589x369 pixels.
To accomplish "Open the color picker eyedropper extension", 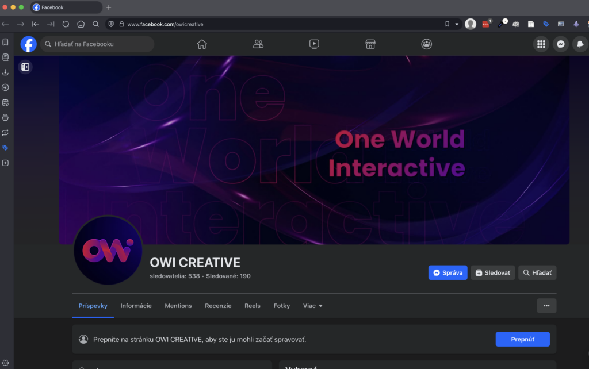I will [x=502, y=24].
